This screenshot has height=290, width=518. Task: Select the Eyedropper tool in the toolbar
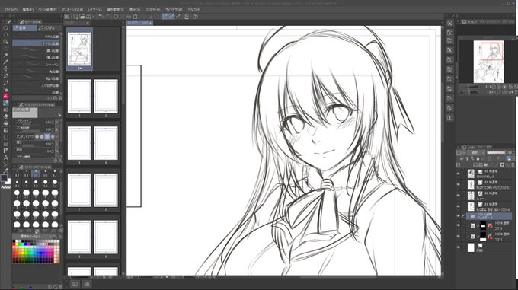pos(5,62)
